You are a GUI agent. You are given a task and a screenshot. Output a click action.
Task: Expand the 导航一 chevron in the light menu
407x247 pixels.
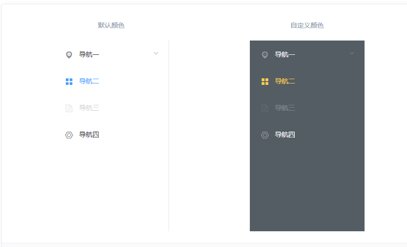[x=156, y=53]
